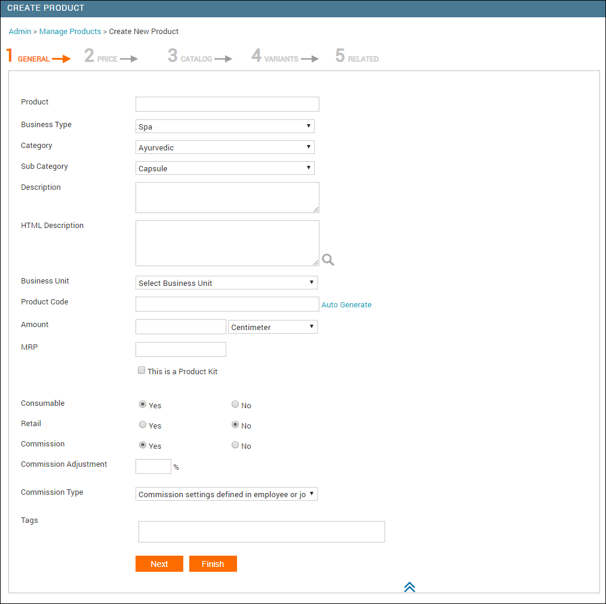Select Yes for Consumable

click(x=143, y=405)
